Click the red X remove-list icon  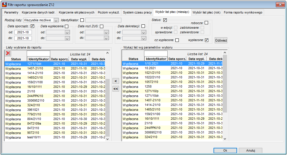(x=8, y=53)
